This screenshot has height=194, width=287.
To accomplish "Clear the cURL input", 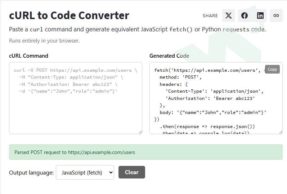I will 131,172.
